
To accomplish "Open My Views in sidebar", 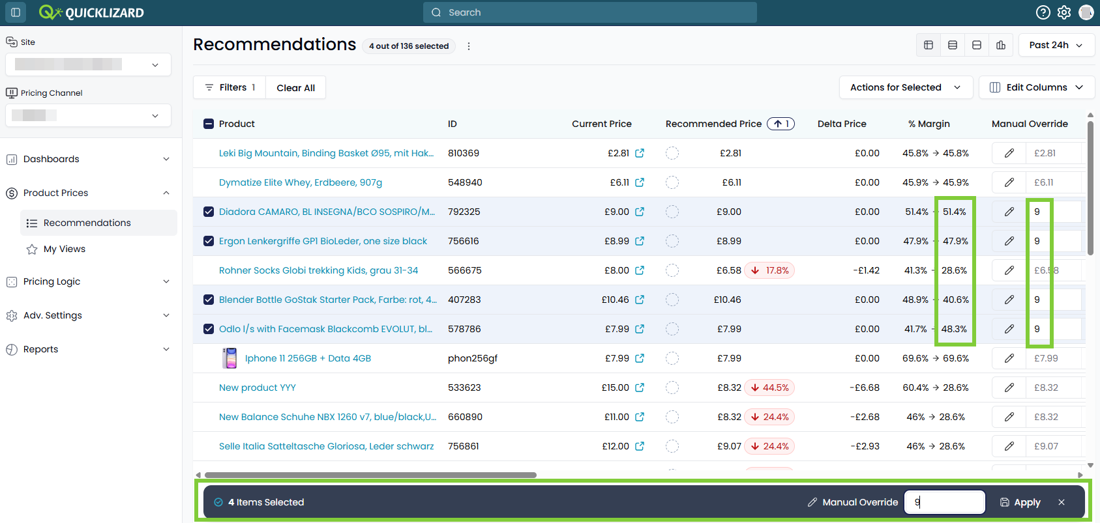I will pos(64,249).
